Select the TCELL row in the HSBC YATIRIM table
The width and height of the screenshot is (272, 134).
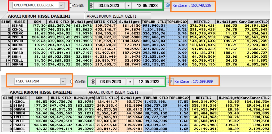tap(136, 117)
